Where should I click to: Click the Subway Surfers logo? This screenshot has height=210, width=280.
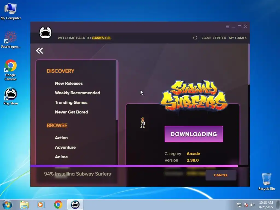[x=194, y=95]
